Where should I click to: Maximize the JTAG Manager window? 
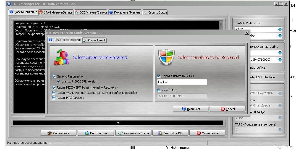tap(281, 4)
